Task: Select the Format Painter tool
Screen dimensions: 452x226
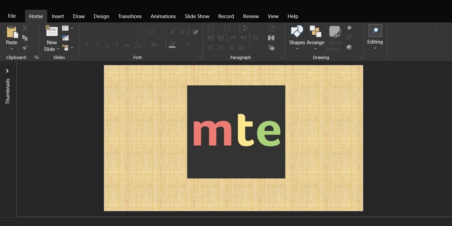Action: click(25, 48)
